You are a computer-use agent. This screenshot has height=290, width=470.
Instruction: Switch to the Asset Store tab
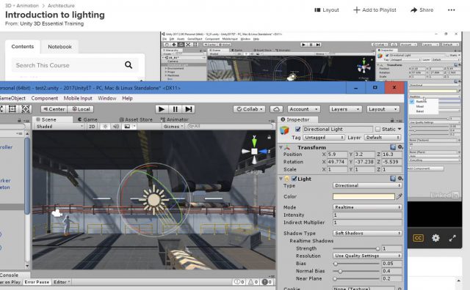[x=135, y=119]
